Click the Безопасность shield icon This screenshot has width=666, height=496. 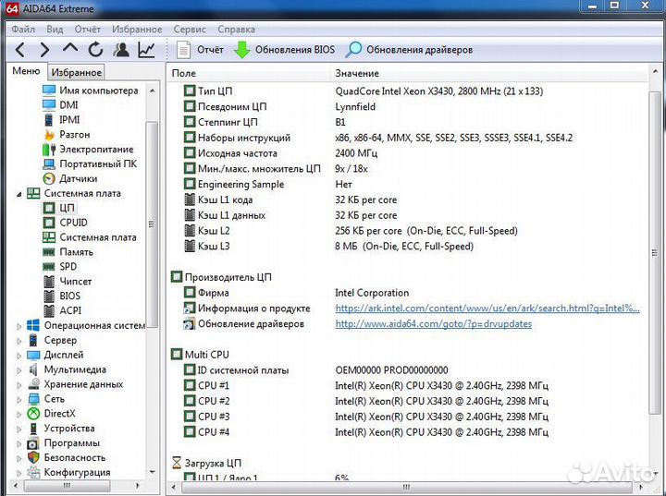[33, 458]
